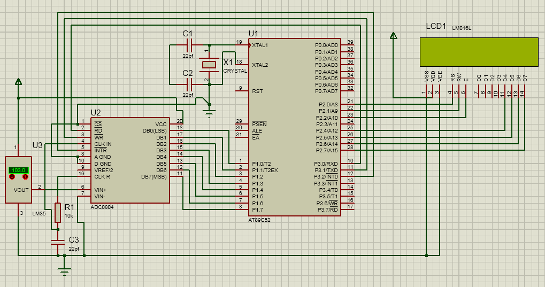The width and height of the screenshot is (545, 287).
Task: Click the VREF/2 pin label
Action: tap(104, 170)
